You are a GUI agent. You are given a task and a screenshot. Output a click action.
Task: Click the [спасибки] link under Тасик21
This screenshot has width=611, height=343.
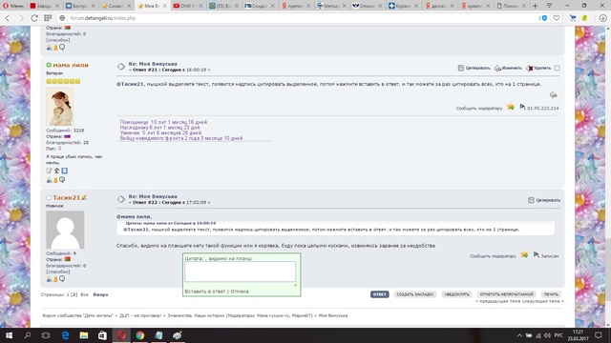click(x=58, y=272)
